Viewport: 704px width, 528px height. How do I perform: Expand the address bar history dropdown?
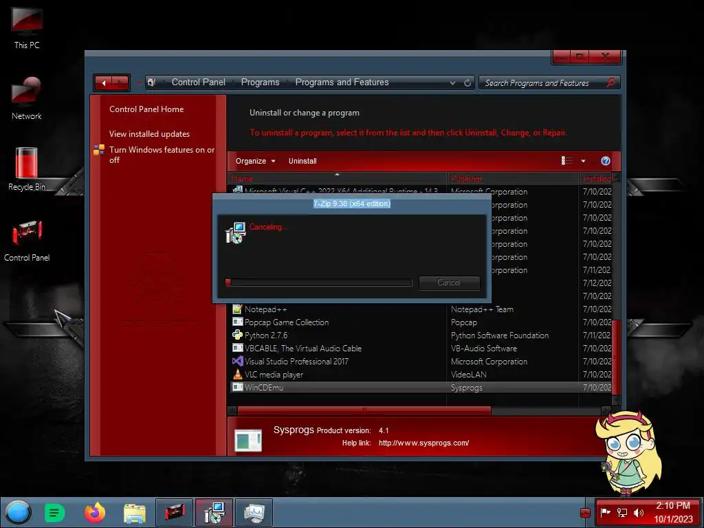click(452, 82)
